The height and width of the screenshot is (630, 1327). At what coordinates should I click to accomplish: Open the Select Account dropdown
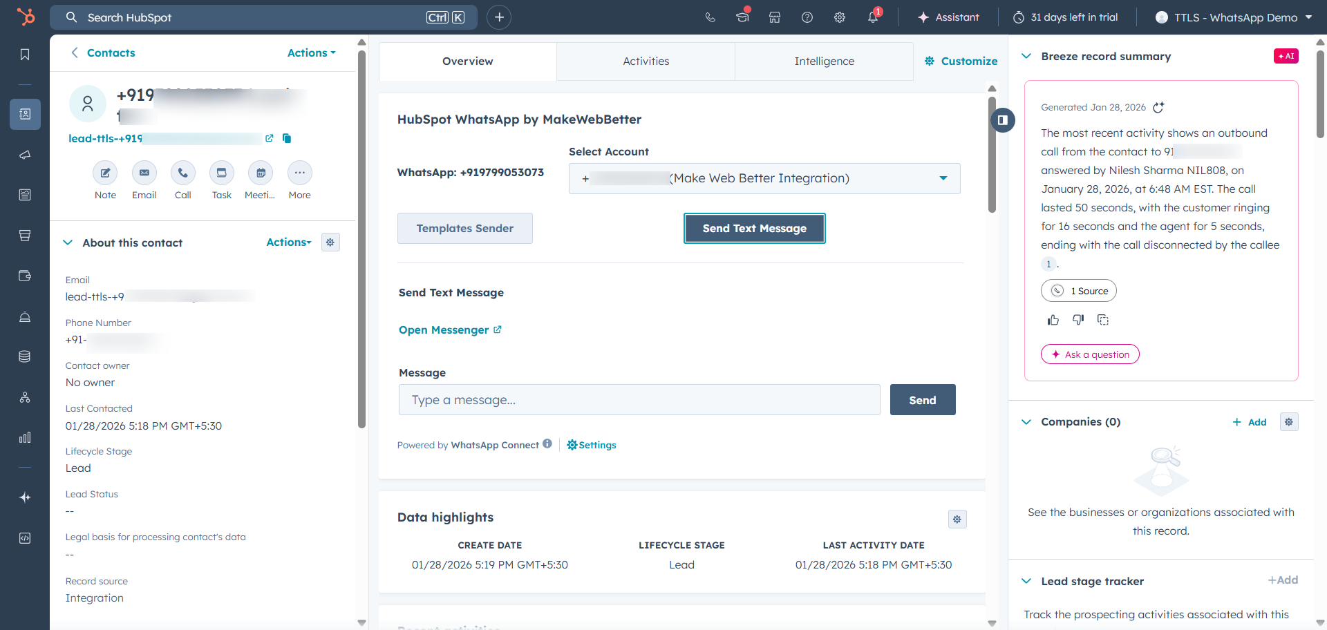[764, 178]
